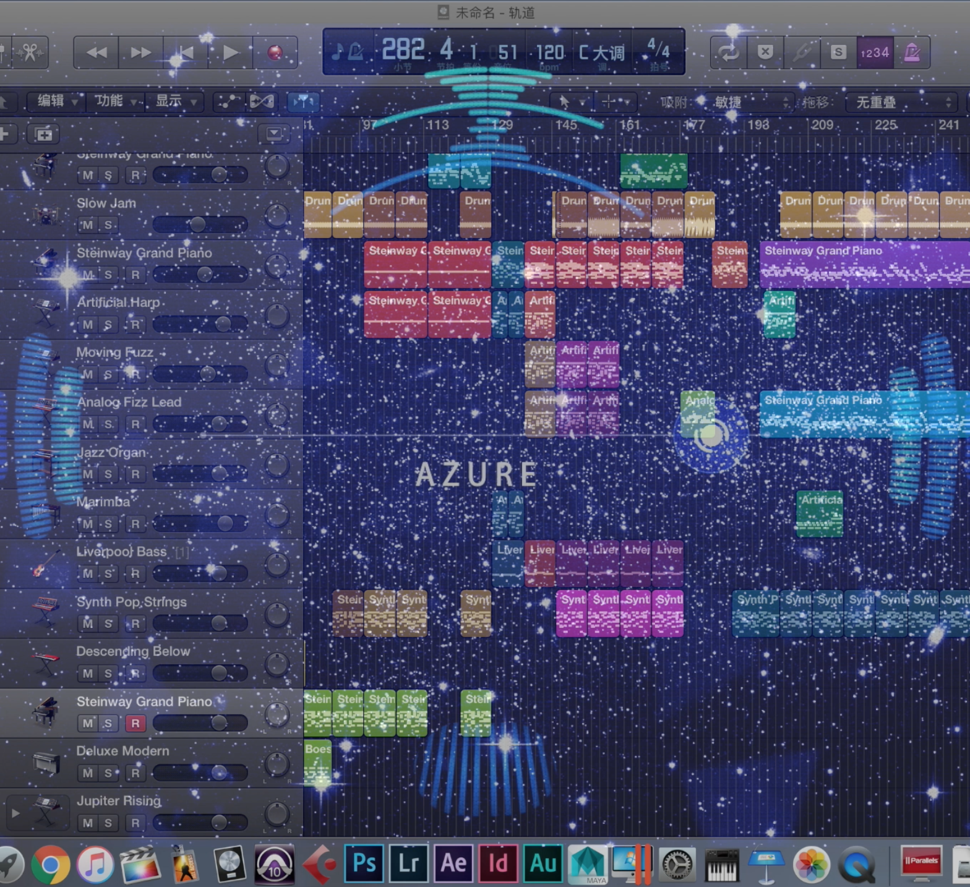The height and width of the screenshot is (887, 970).
Task: Select the Synth Pop Strings track name
Action: pos(131,602)
